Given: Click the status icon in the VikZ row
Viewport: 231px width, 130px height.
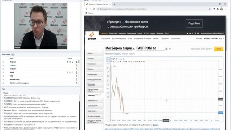Looking at the screenshot, I should [77, 76].
